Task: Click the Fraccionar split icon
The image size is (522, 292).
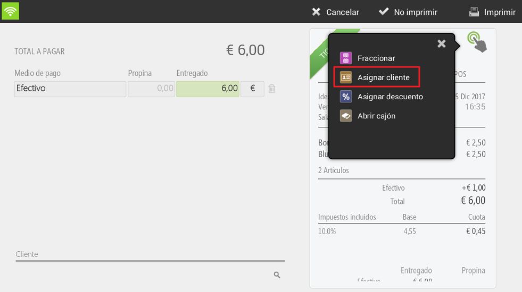Action: click(345, 58)
